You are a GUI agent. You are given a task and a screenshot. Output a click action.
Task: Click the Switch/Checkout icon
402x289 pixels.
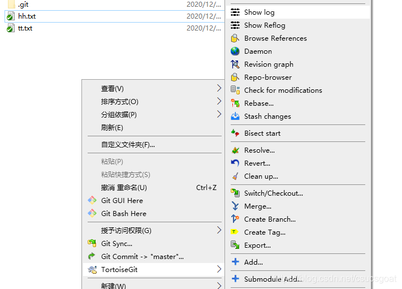pos(235,193)
